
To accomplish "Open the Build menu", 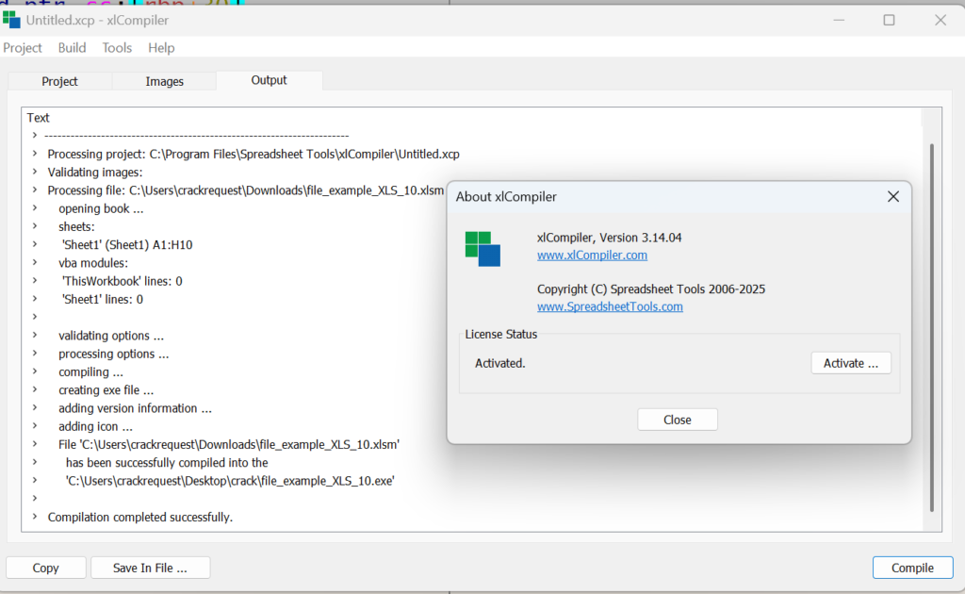I will coord(72,47).
